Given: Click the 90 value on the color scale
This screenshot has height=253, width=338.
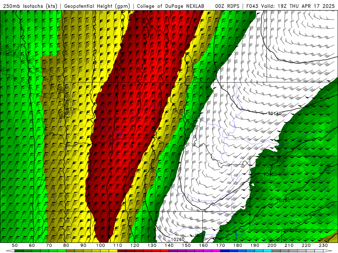Looking at the screenshot, I should tap(83, 245).
